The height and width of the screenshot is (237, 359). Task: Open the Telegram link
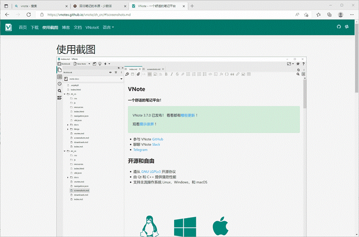[141, 150]
